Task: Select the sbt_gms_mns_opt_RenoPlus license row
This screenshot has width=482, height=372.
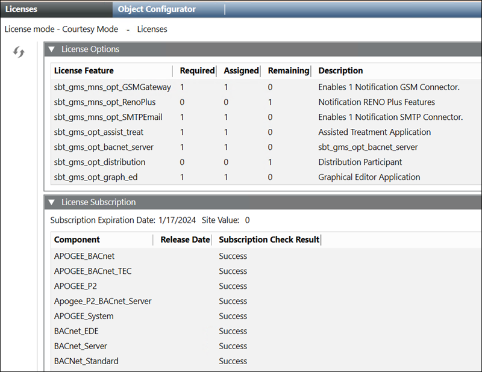Action: pos(105,102)
